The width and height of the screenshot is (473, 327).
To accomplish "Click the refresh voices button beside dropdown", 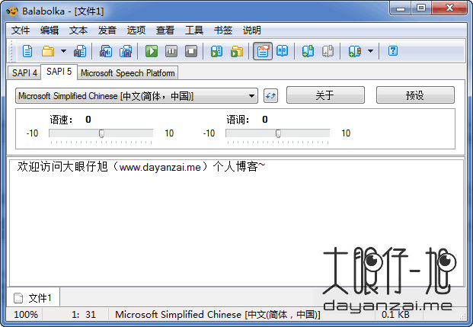I will pos(270,96).
